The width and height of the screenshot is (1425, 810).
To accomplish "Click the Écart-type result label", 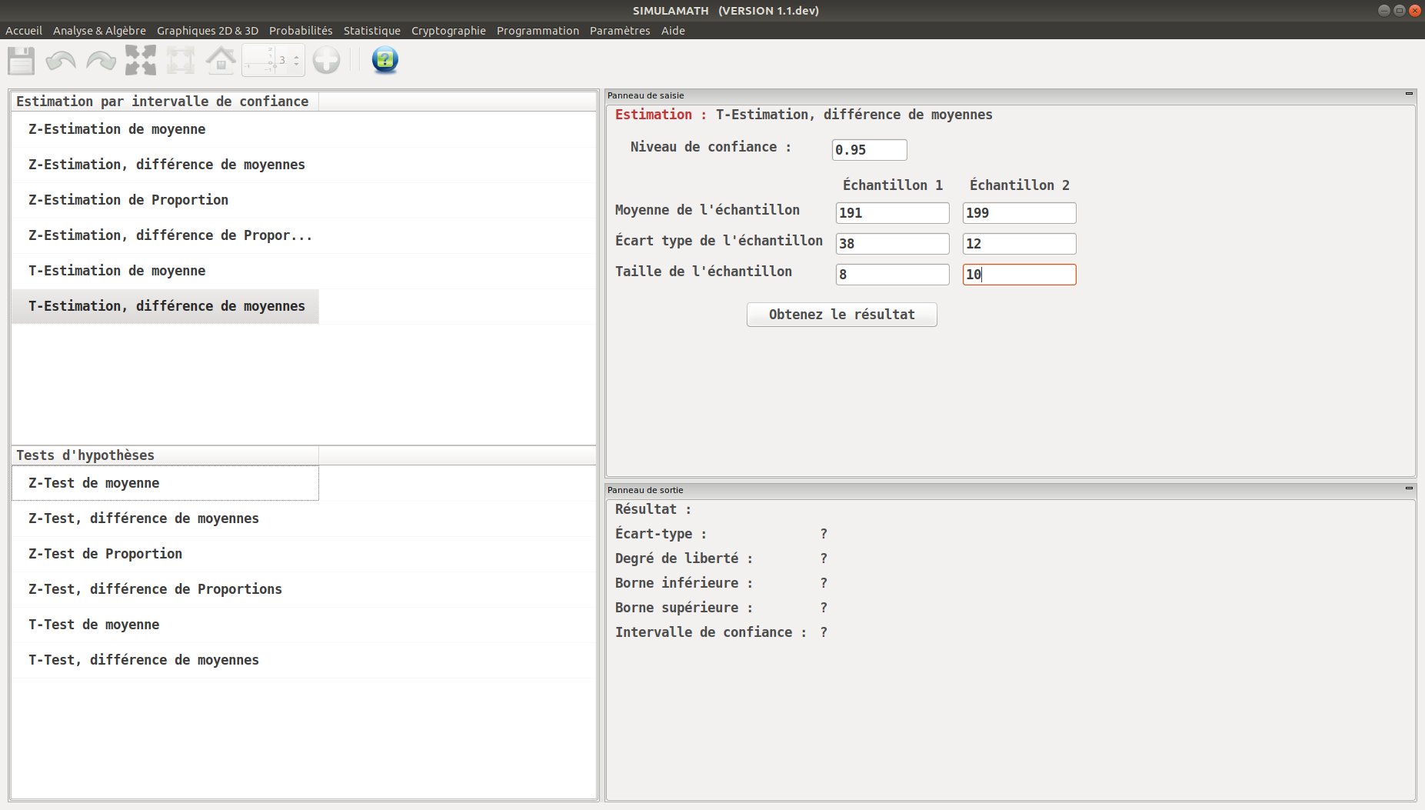I will [x=661, y=534].
